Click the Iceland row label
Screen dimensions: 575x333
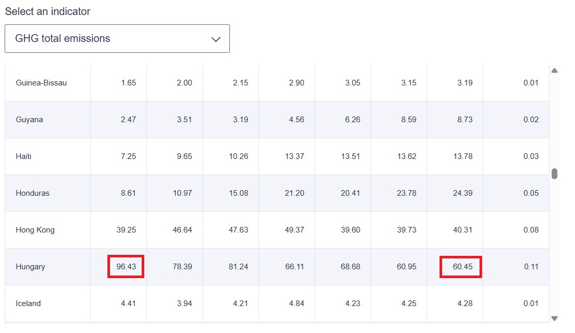click(29, 303)
